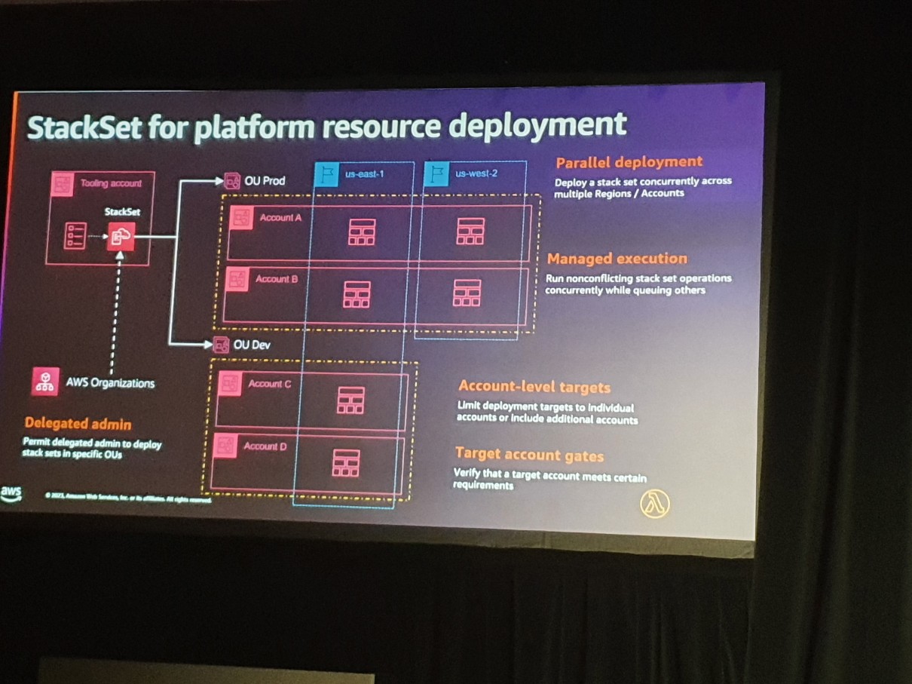The image size is (912, 684).
Task: Click the AWS logo on the slide
Action: pyautogui.click(x=12, y=494)
